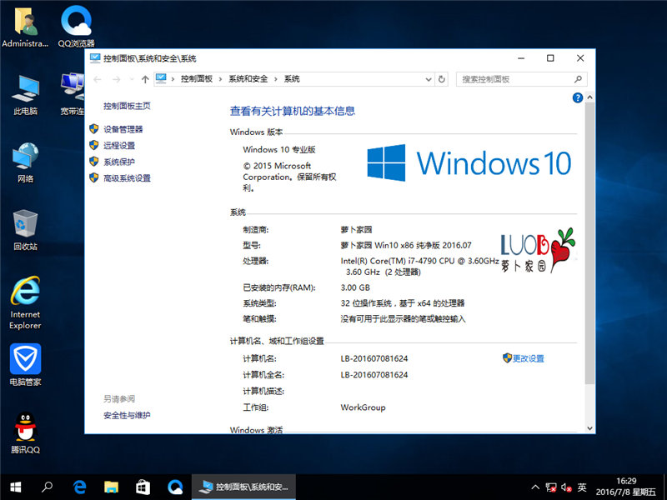Click the 系统 breadcrumb

point(292,79)
